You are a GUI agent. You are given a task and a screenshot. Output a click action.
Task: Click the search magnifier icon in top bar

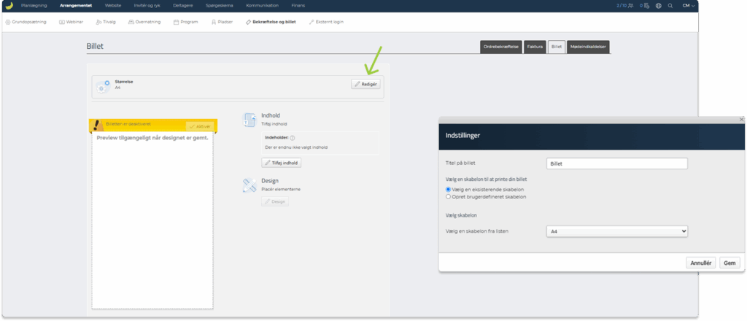pyautogui.click(x=670, y=6)
